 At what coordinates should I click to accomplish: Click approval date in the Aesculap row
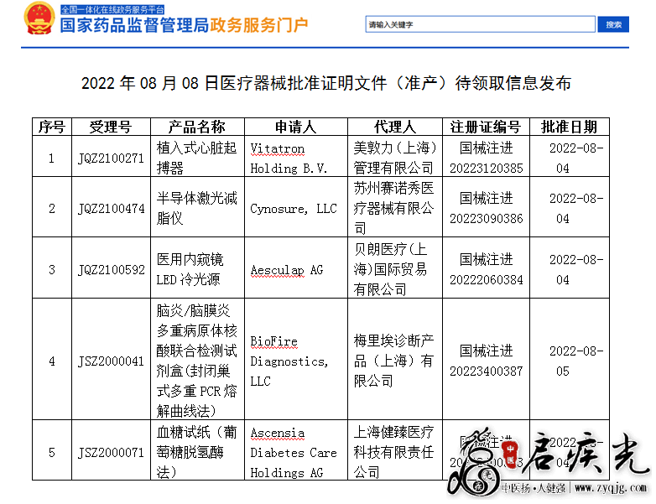pyautogui.click(x=576, y=270)
